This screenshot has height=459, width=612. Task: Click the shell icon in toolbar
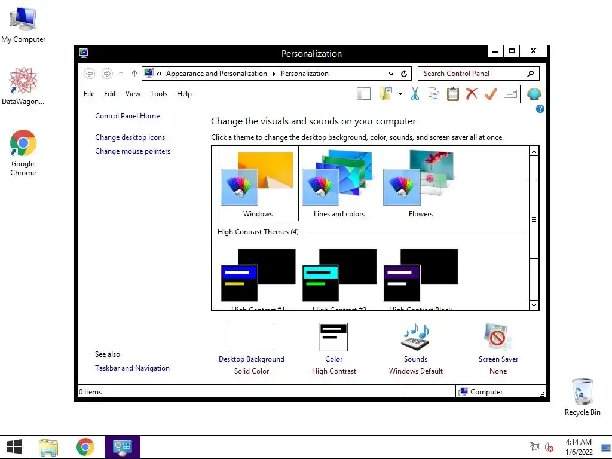(534, 94)
